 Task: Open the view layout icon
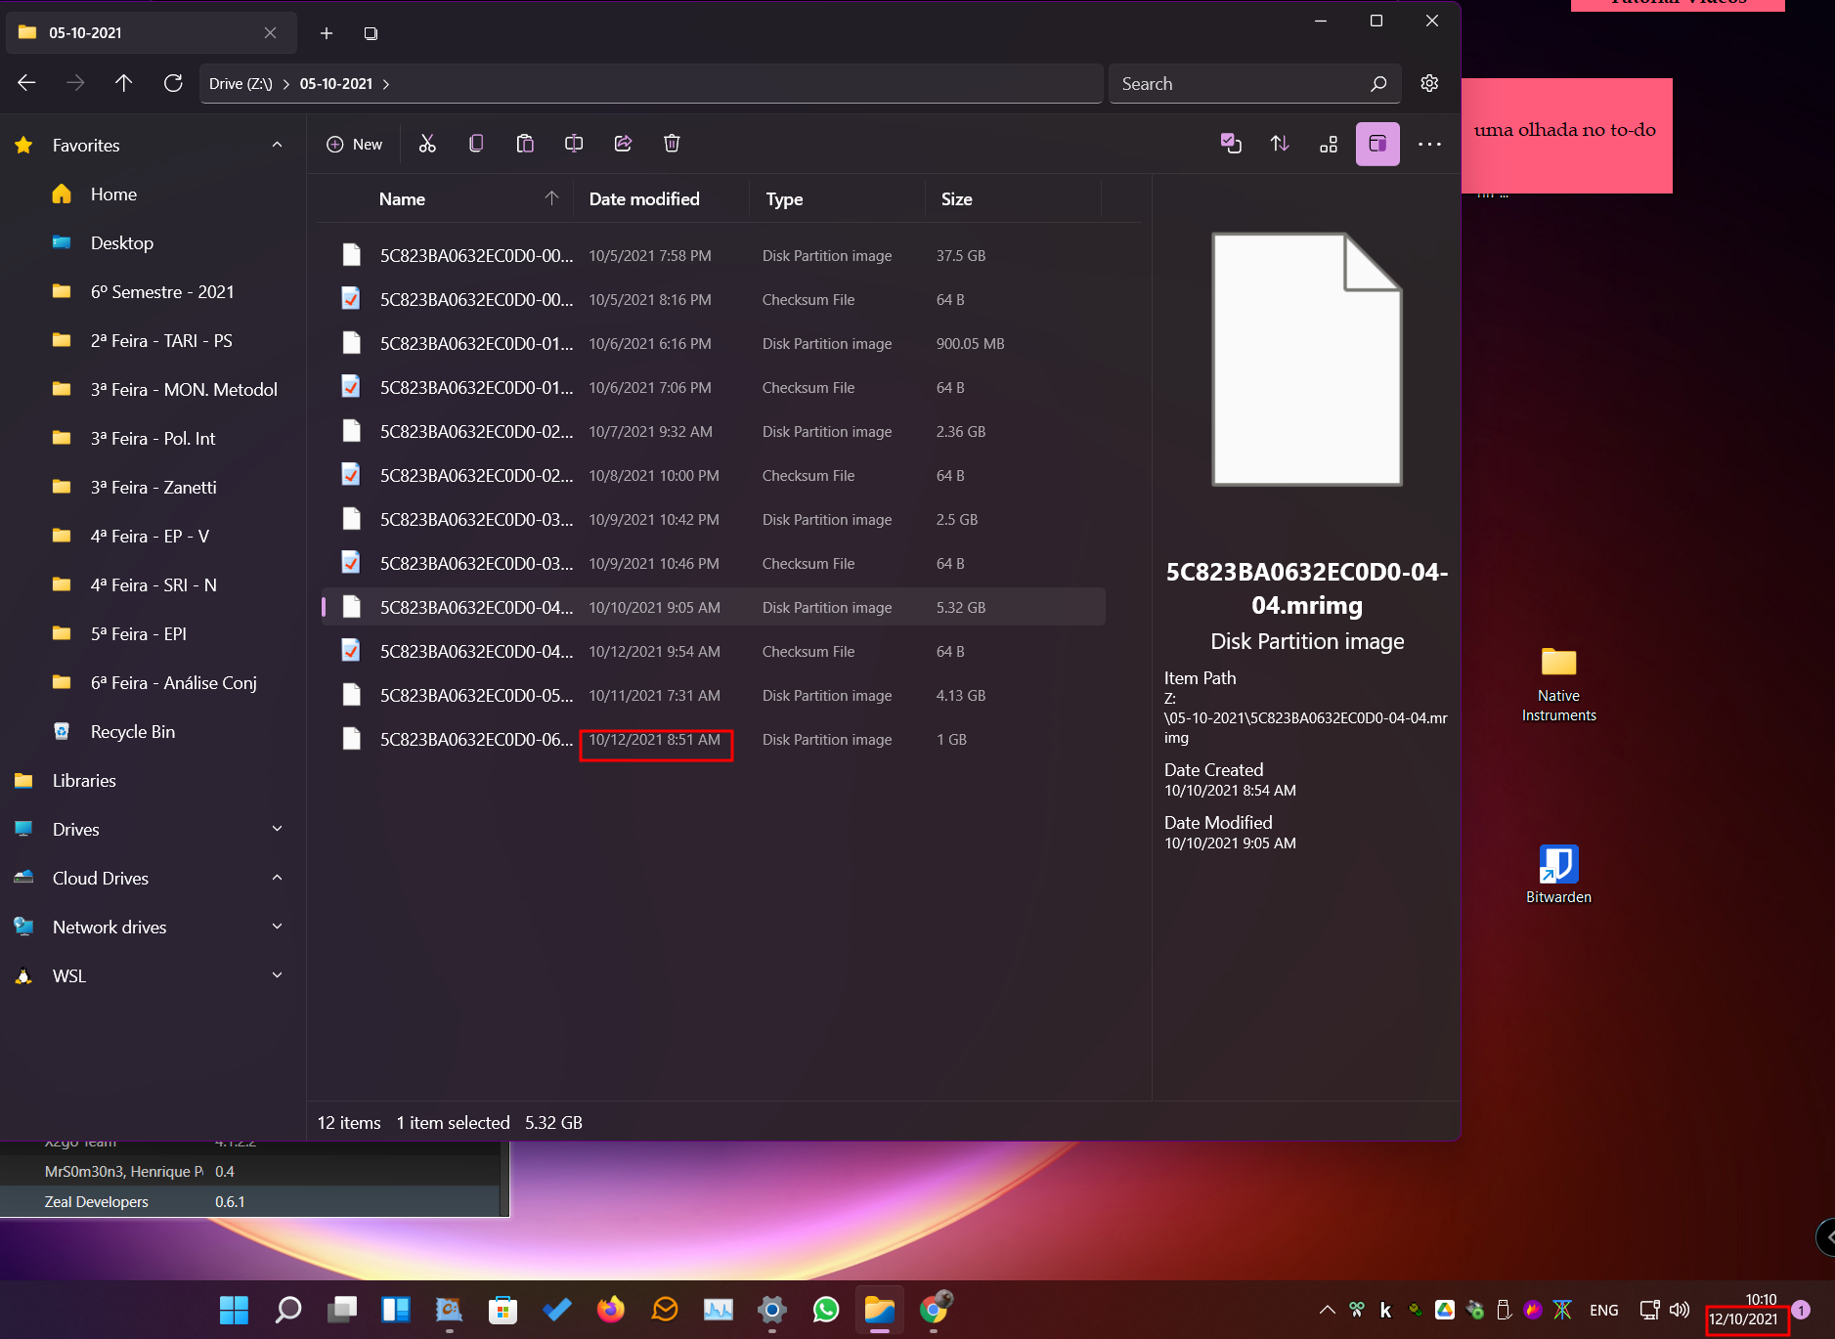1329,144
